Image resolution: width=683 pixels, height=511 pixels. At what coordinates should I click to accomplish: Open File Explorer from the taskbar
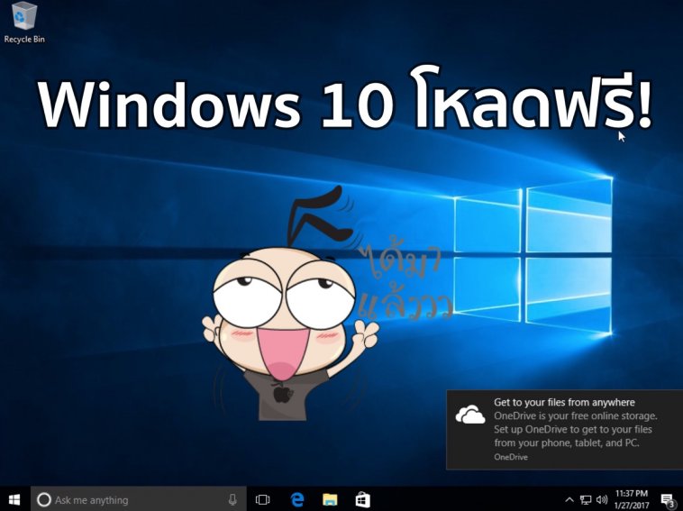point(330,499)
